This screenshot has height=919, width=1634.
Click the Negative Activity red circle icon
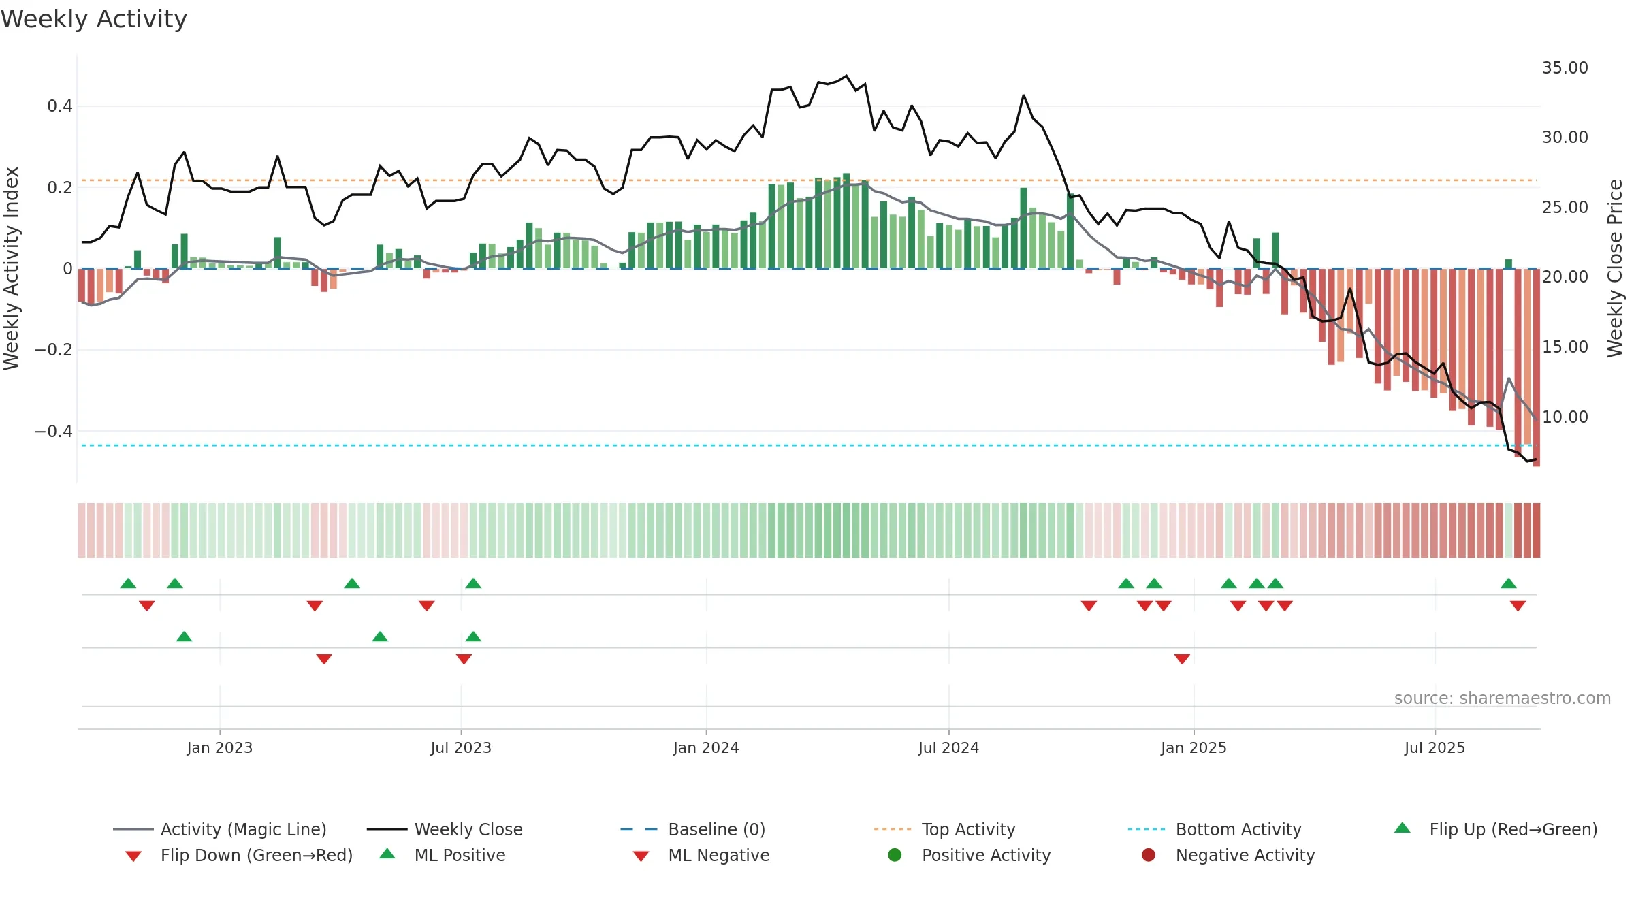[1149, 855]
